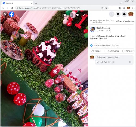Show the friends audience icon details

coord(109,31)
